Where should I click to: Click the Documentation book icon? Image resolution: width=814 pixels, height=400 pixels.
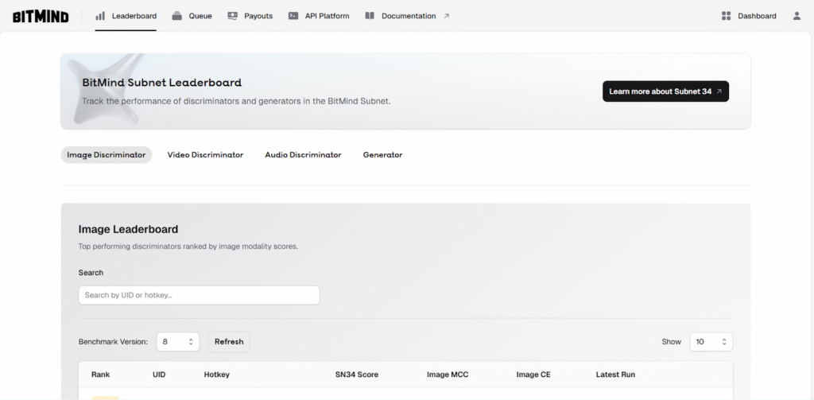pos(370,16)
